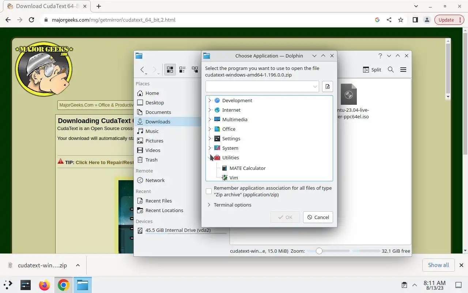Open the Chrome profile avatar
Screen dimensions: 468x293
(427, 20)
